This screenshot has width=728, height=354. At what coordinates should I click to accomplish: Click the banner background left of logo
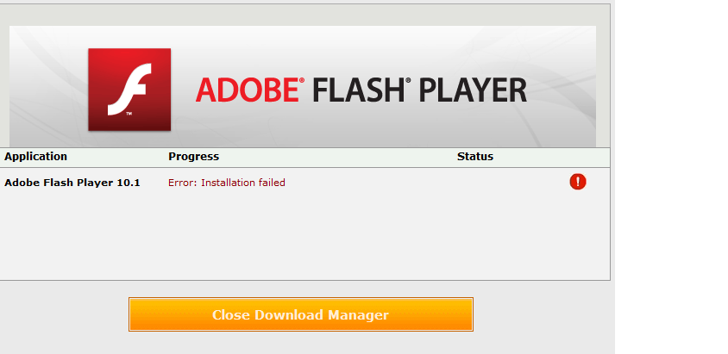tap(47, 86)
